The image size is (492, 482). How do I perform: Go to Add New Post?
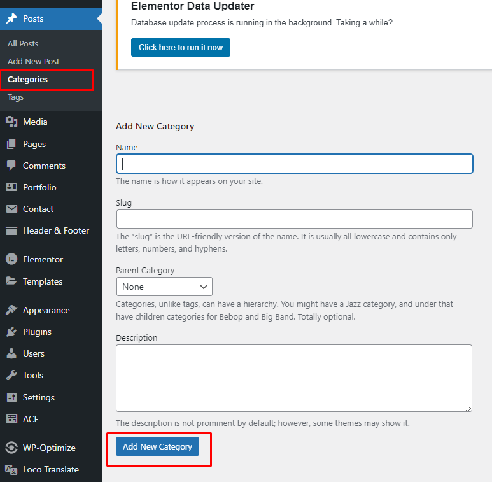pyautogui.click(x=34, y=61)
